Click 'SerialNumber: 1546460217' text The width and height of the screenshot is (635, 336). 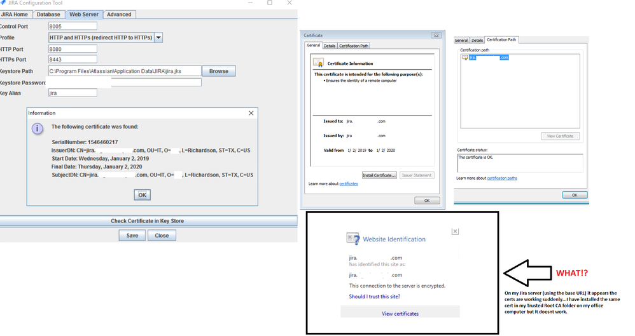tap(85, 142)
